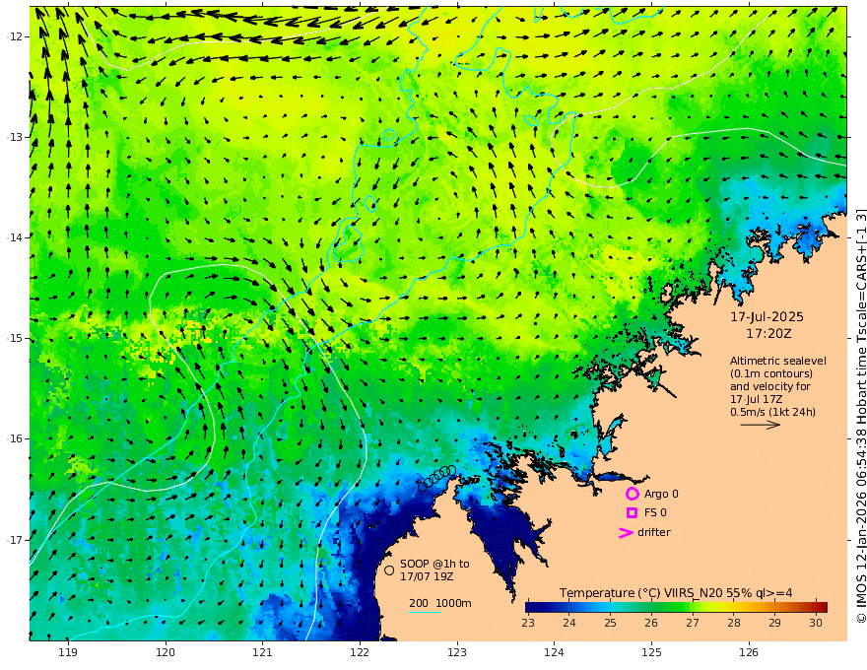Click the 'Argo 0' legend label

coord(661,494)
